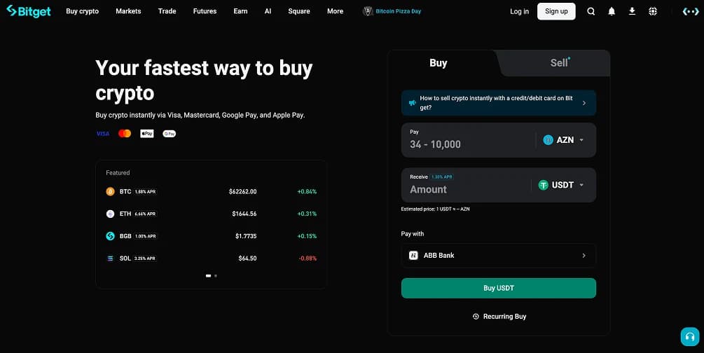This screenshot has width=704, height=353.
Task: Open the Futures menu
Action: pyautogui.click(x=205, y=11)
